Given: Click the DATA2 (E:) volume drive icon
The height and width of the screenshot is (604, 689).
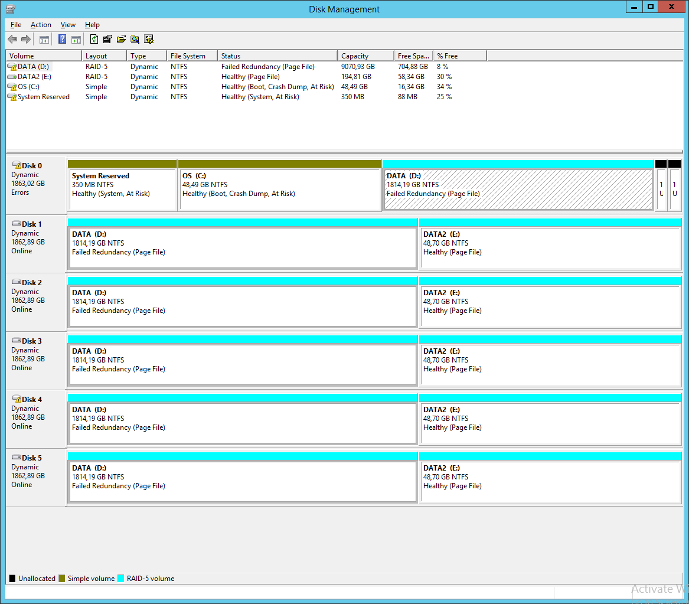Looking at the screenshot, I should [x=12, y=77].
